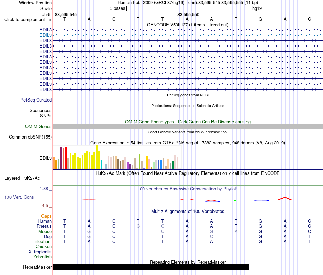Click the -4.5 lower scale value
Viewport: 323px width, 275px height.
click(x=44, y=206)
